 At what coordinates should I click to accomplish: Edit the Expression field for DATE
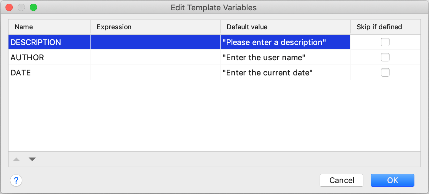[155, 72]
